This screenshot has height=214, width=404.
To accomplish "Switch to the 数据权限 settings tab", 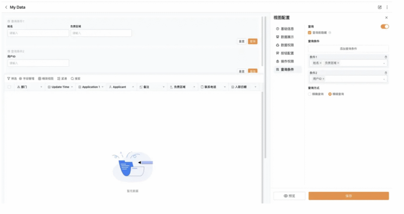I will [x=287, y=45].
